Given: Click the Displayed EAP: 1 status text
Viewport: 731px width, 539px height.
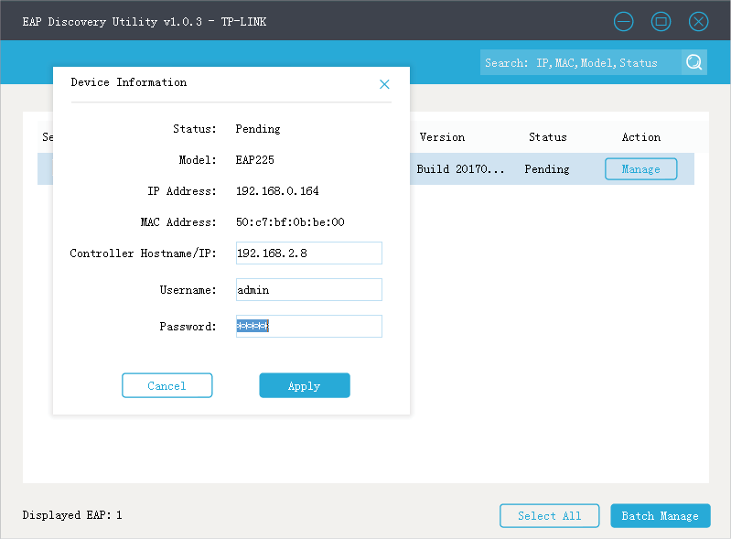Looking at the screenshot, I should [x=72, y=515].
